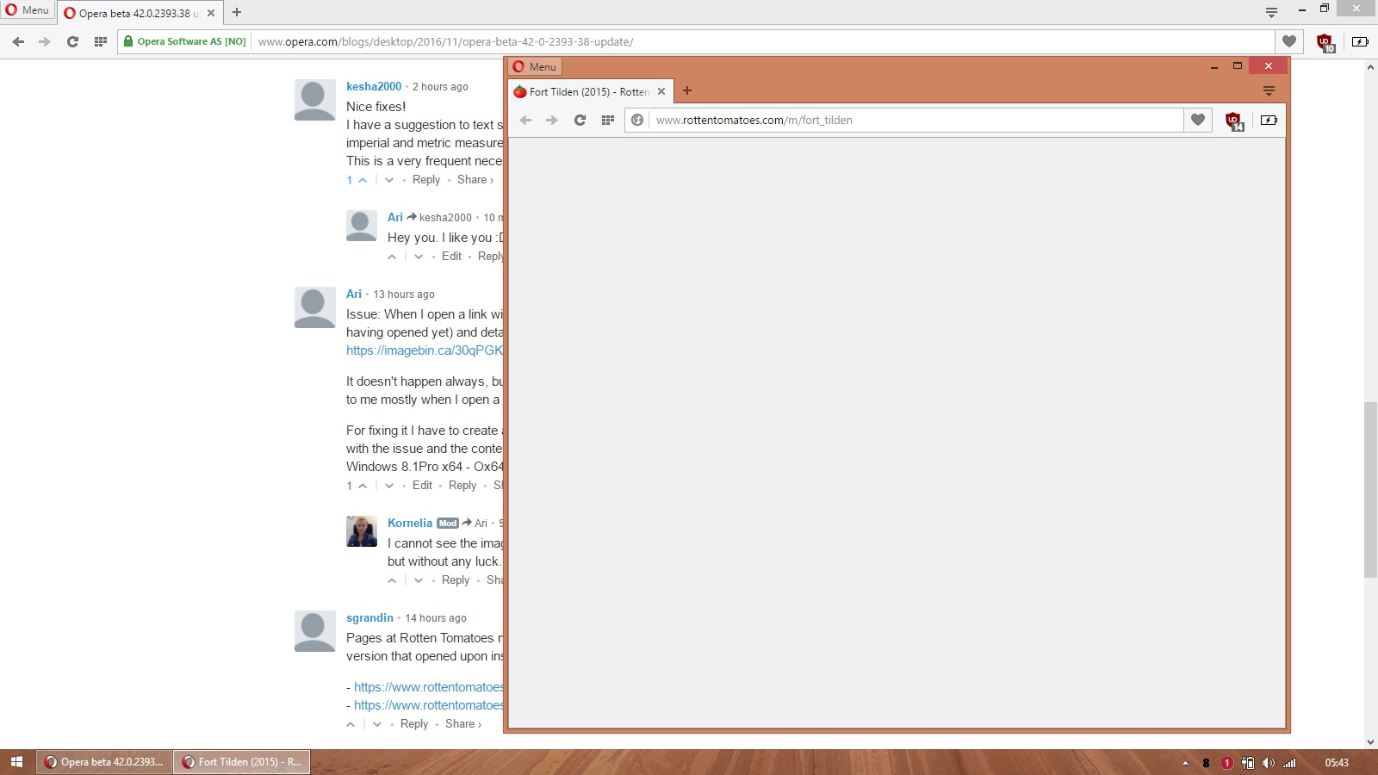Screen dimensions: 1378x775
Task: Switch to Opera beta taskbar button
Action: click(x=103, y=762)
